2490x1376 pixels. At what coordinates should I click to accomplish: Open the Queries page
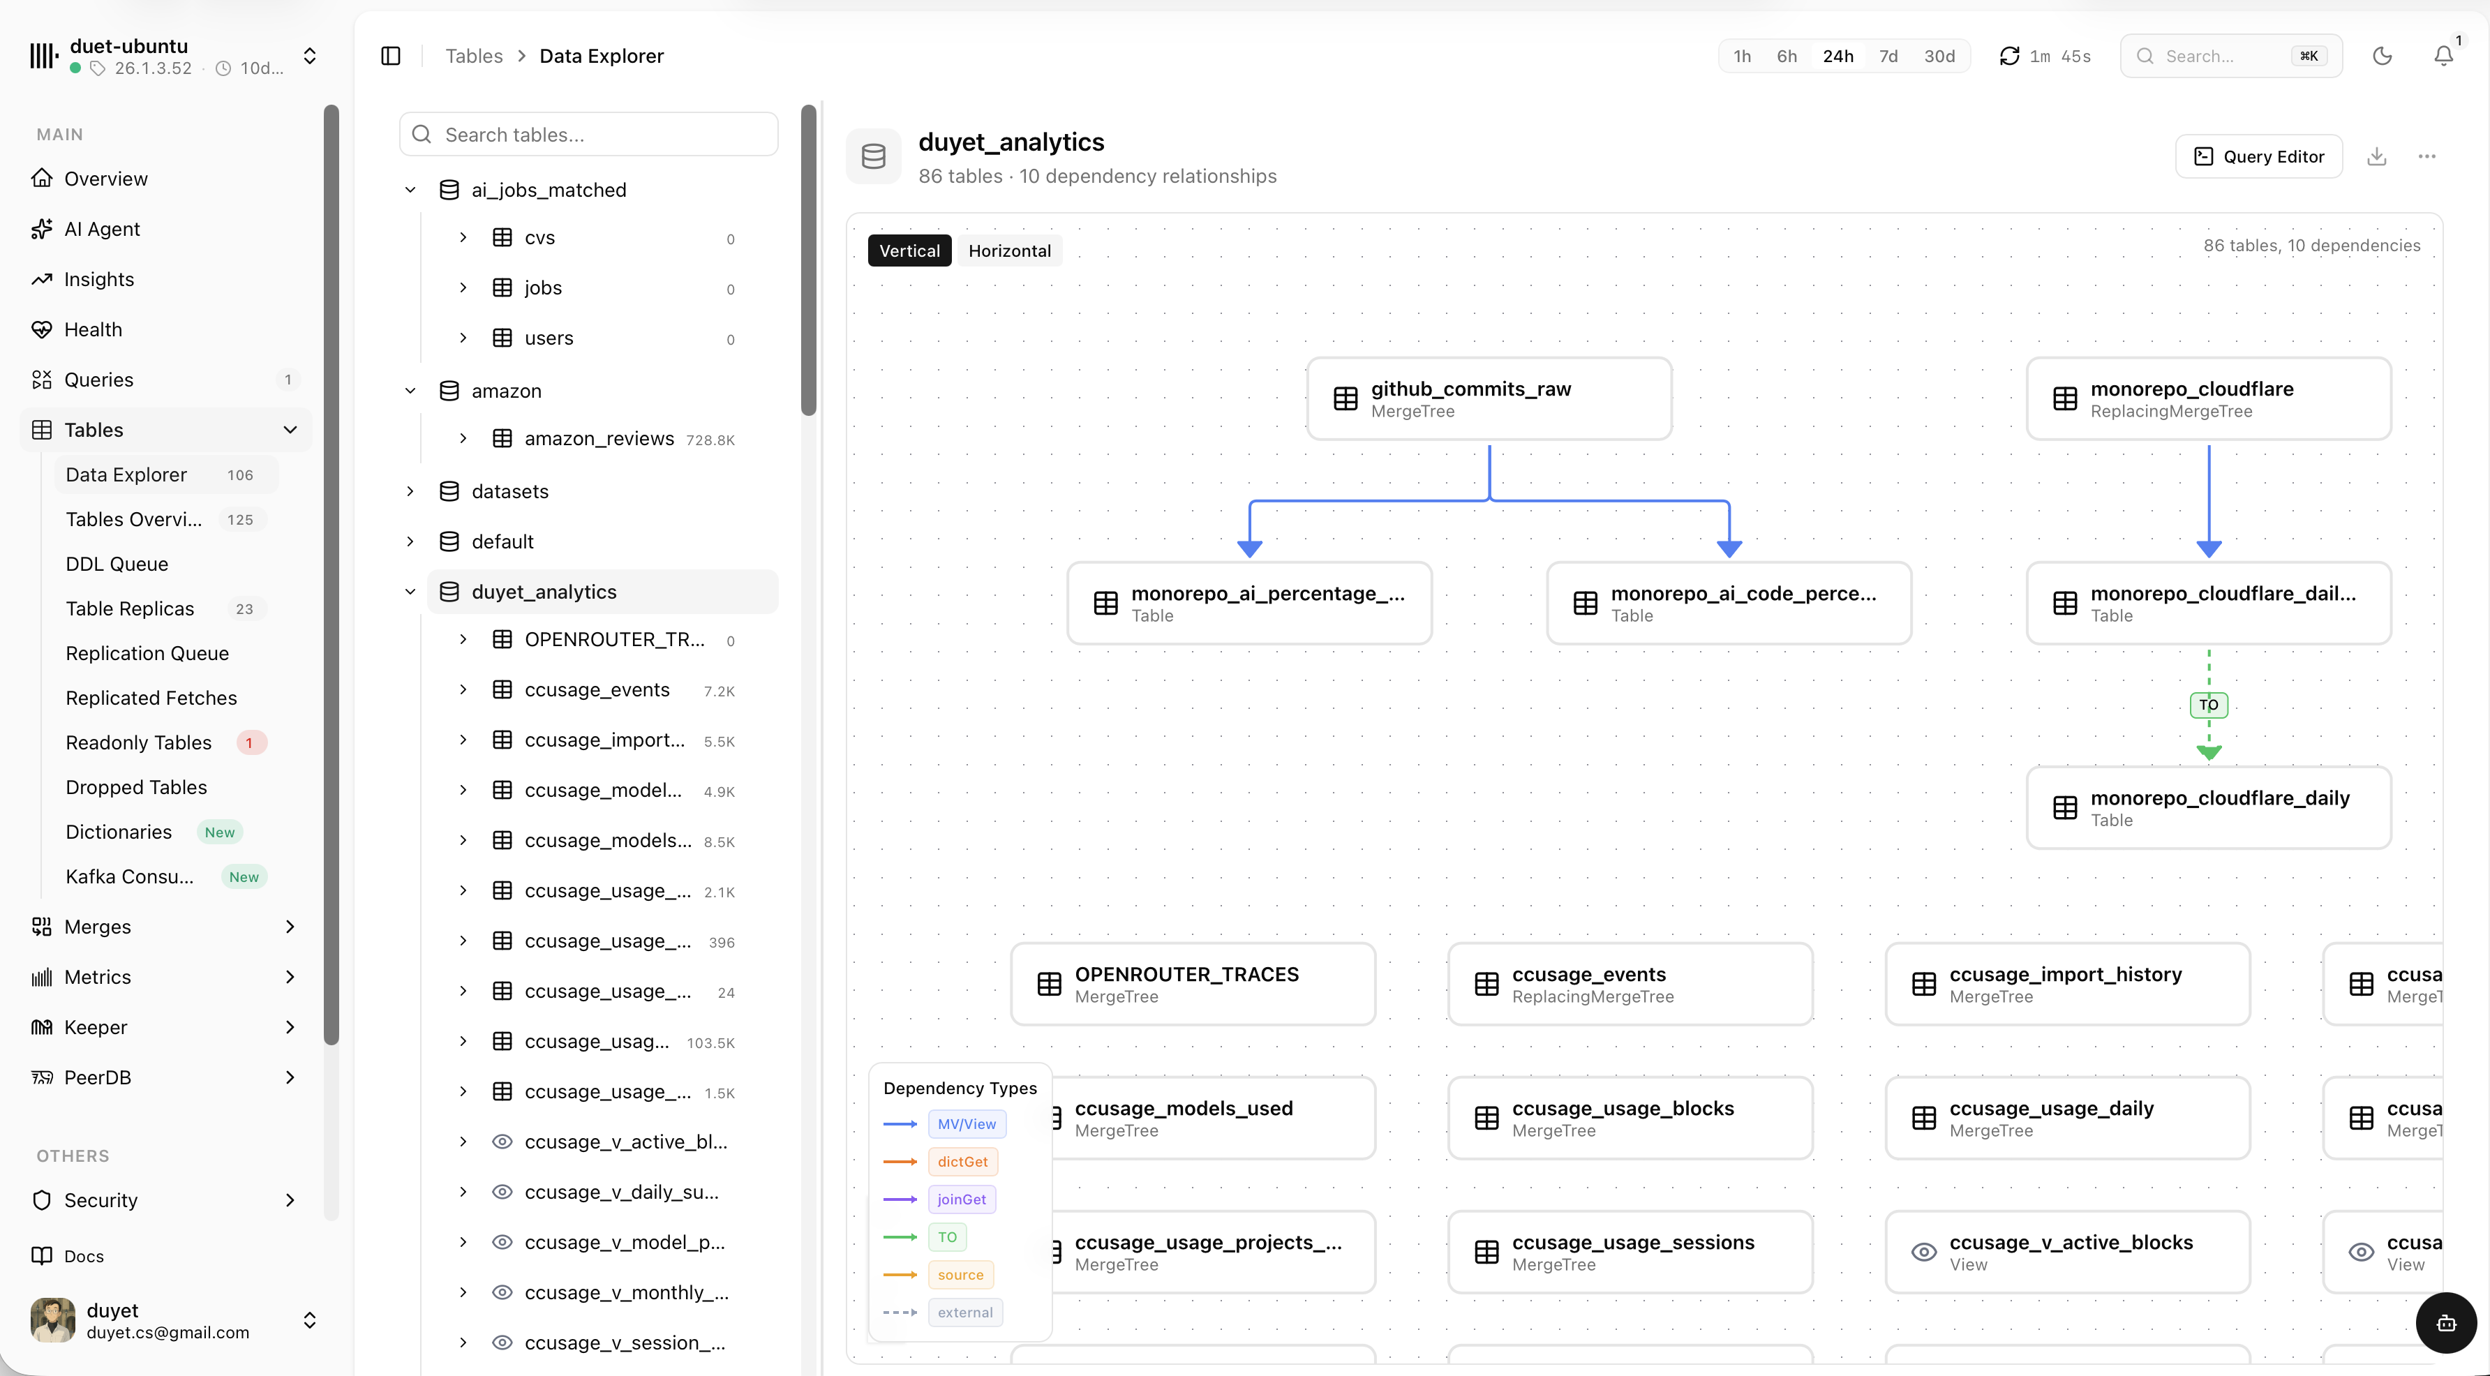tap(165, 380)
